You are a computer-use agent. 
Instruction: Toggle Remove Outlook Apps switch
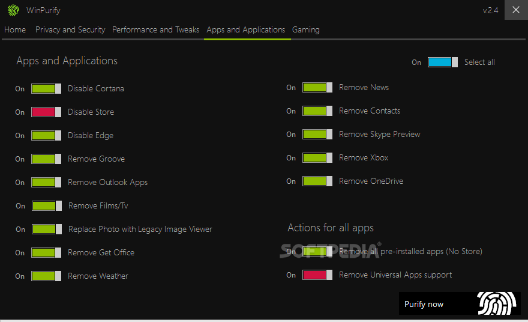pos(46,183)
